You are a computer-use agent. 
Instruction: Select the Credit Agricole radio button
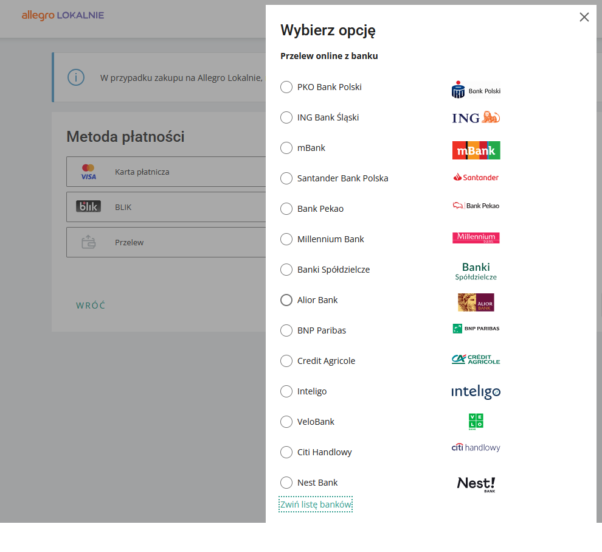[x=286, y=361]
